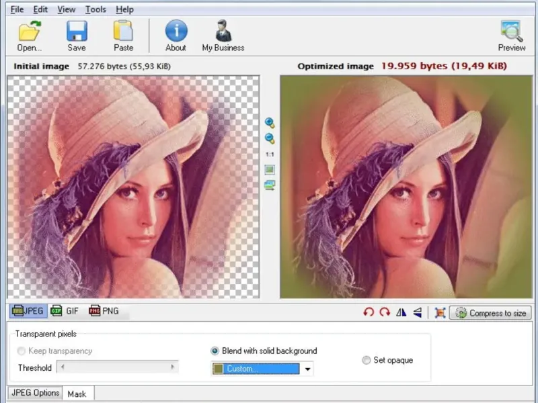The width and height of the screenshot is (538, 403).
Task: Click the olive Custom color swatch
Action: tap(218, 369)
